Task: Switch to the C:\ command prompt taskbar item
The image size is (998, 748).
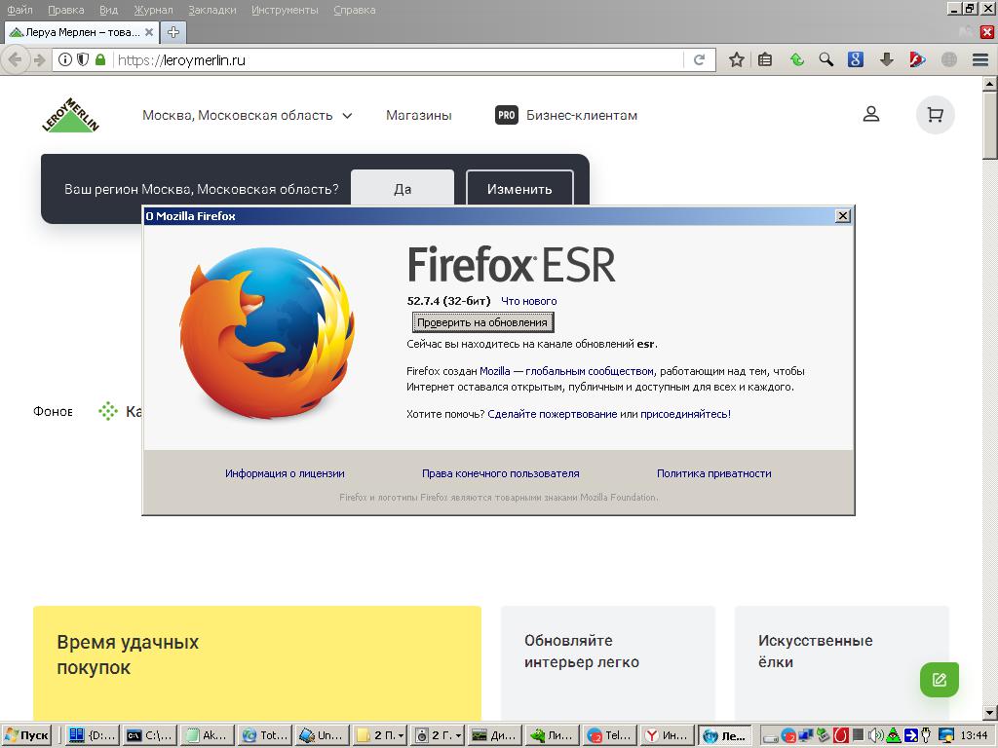Action: pyautogui.click(x=150, y=735)
